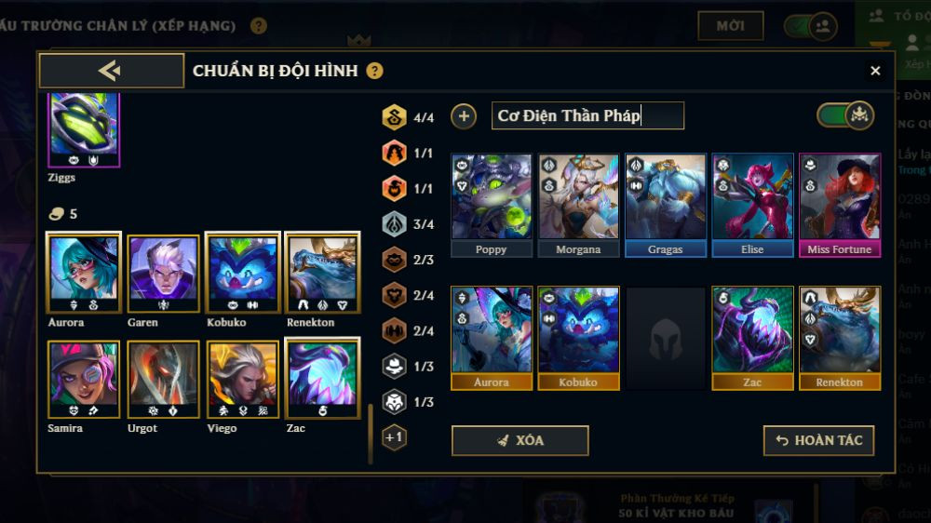This screenshot has width=931, height=523.
Task: Toggle the team planner switch beside the name field
Action: click(x=845, y=115)
